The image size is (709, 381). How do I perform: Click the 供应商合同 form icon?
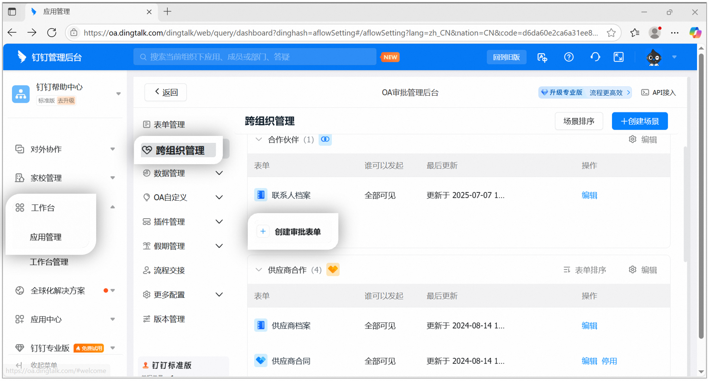click(x=261, y=361)
